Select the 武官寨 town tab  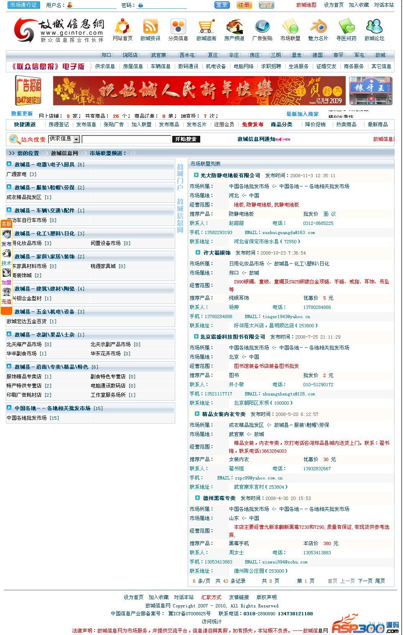click(x=158, y=55)
